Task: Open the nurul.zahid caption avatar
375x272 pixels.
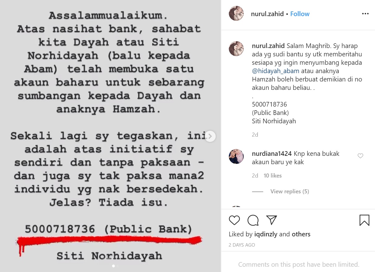Action: [x=236, y=49]
